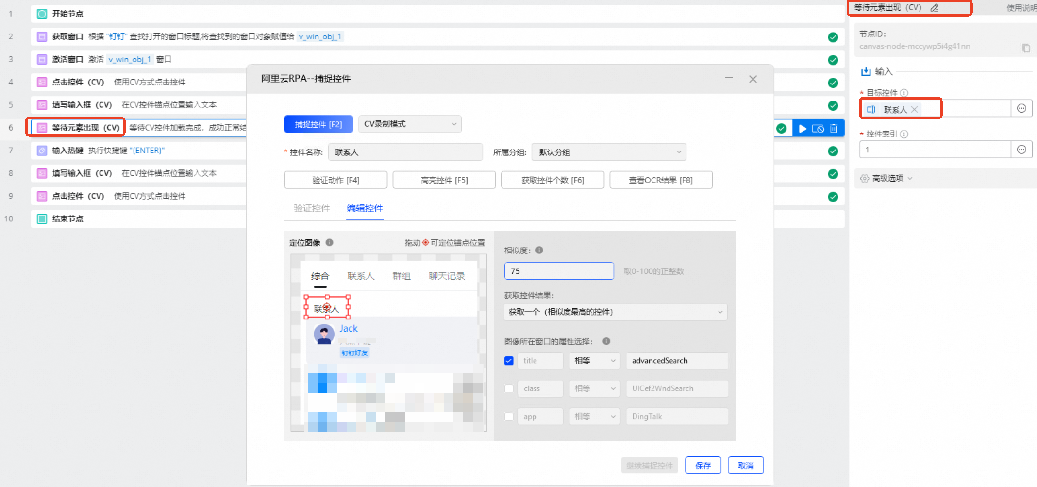
Task: Open the 使用说明 link
Action: coord(1021,8)
